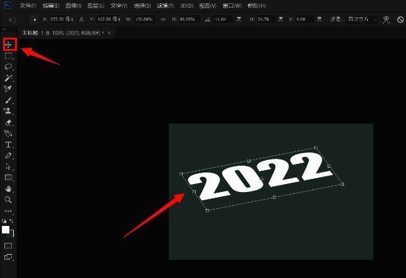Screen dimensions: 406x278
Task: Cancel the transform with the circle-slash icon
Action: (x=400, y=19)
